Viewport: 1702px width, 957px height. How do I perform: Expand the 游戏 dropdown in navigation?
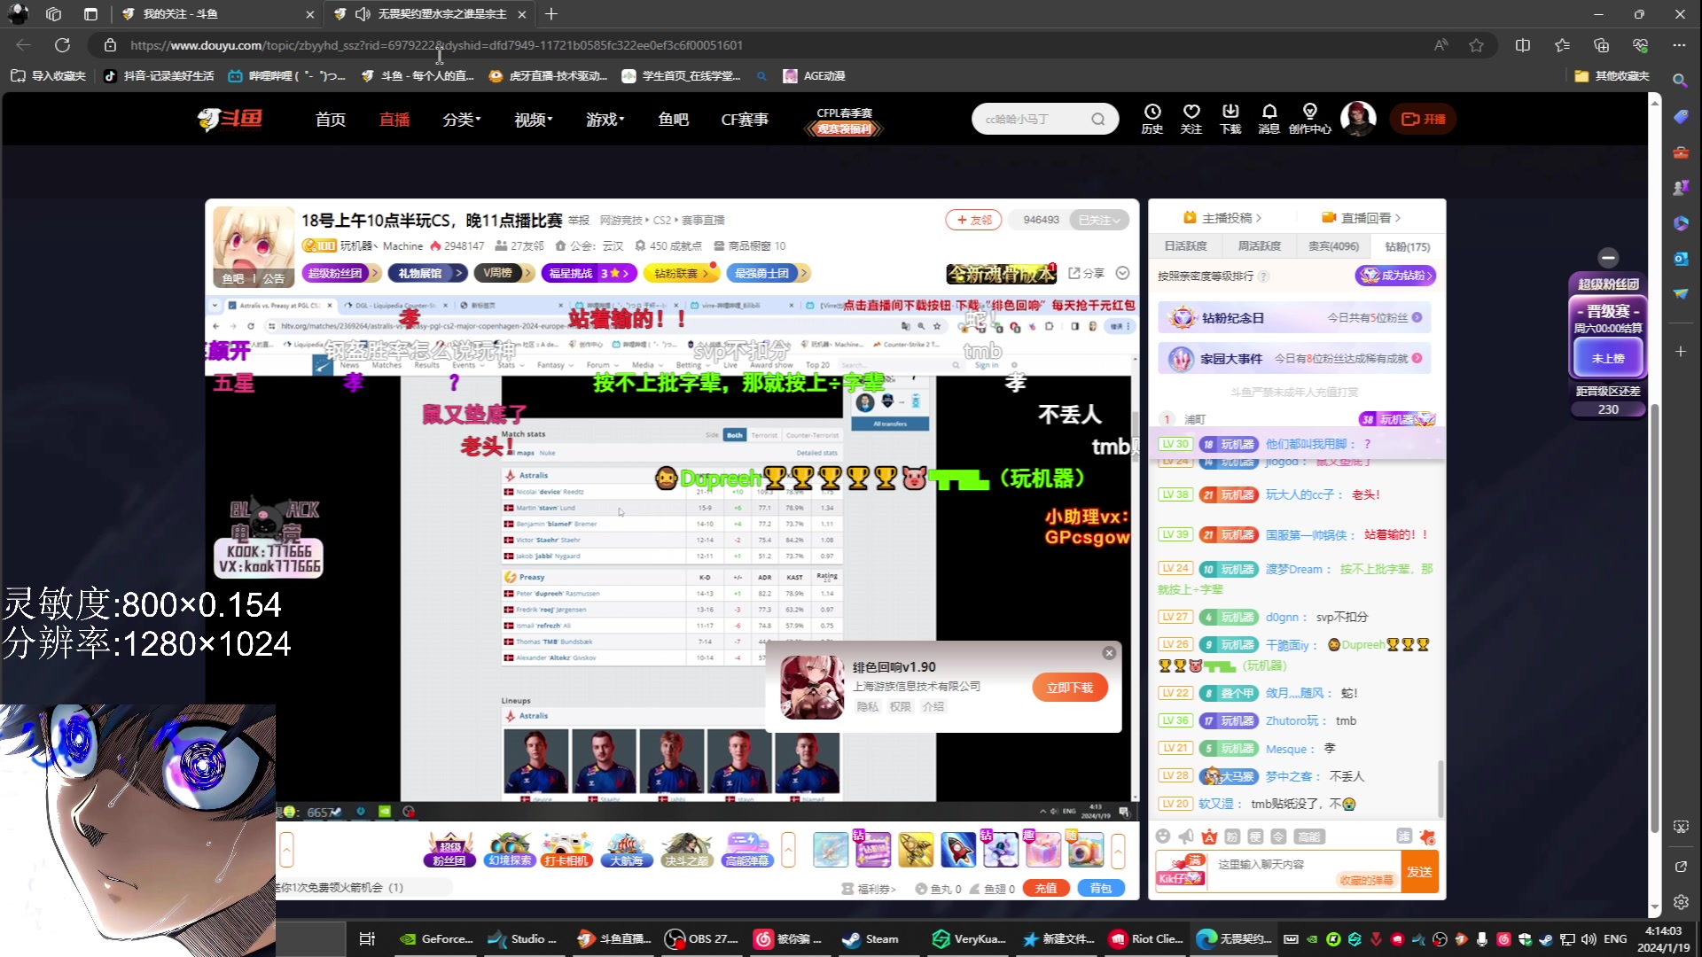coord(605,119)
